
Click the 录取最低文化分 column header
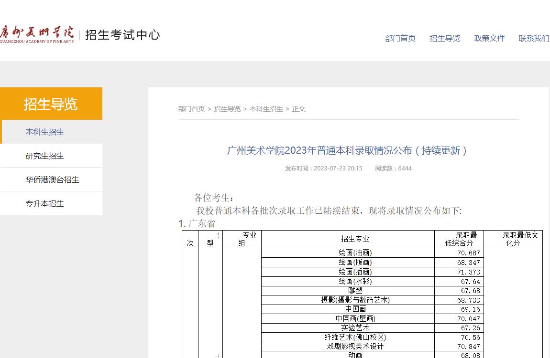click(514, 239)
